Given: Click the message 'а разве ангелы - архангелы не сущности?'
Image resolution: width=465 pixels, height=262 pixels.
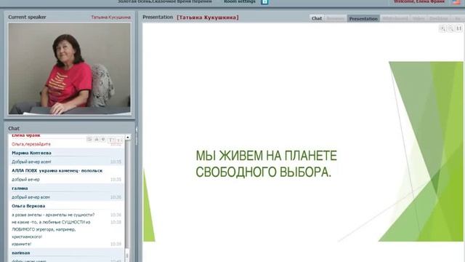Looking at the screenshot, I should coord(53,215).
